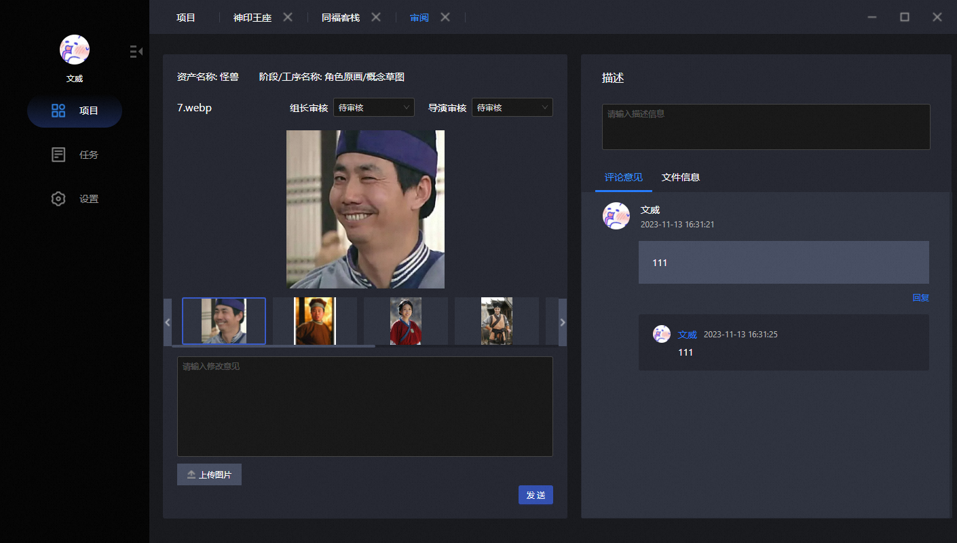Switch to the 神印王座 tab

tap(252, 18)
